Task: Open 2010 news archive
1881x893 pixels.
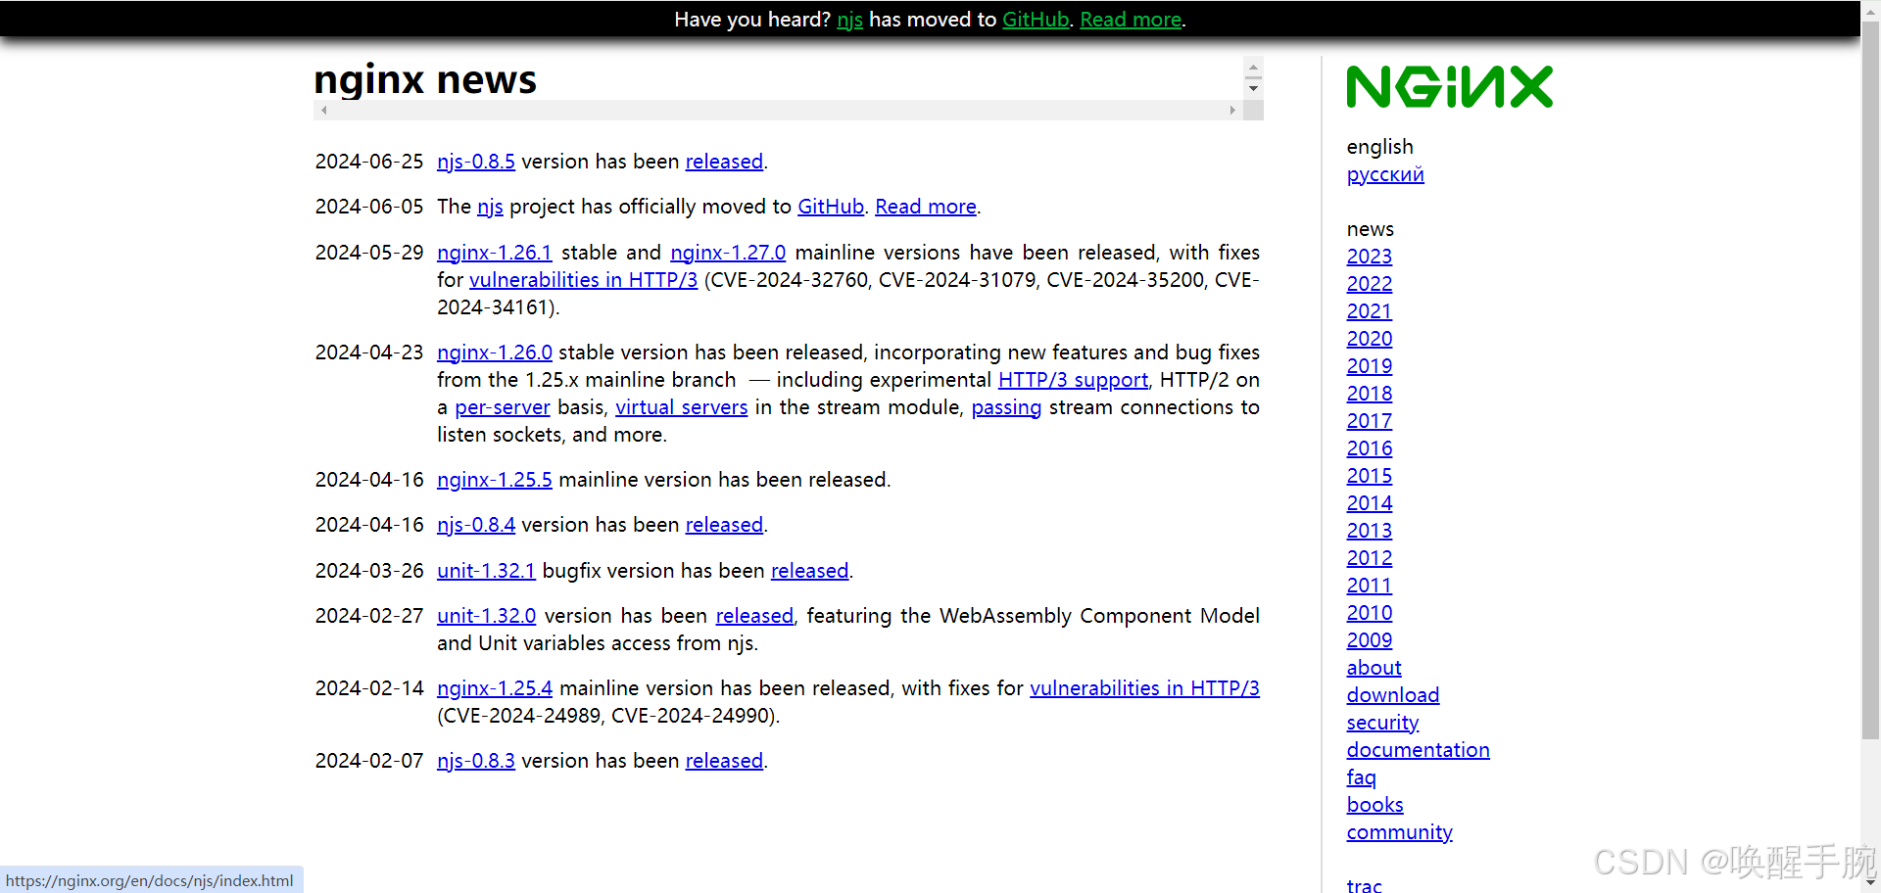Action: click(1370, 613)
